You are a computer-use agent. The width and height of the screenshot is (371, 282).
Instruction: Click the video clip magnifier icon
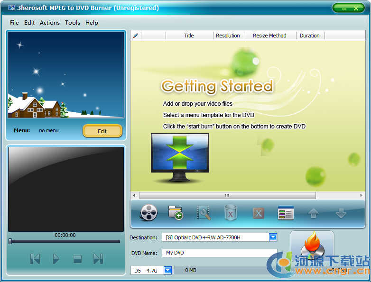204,213
